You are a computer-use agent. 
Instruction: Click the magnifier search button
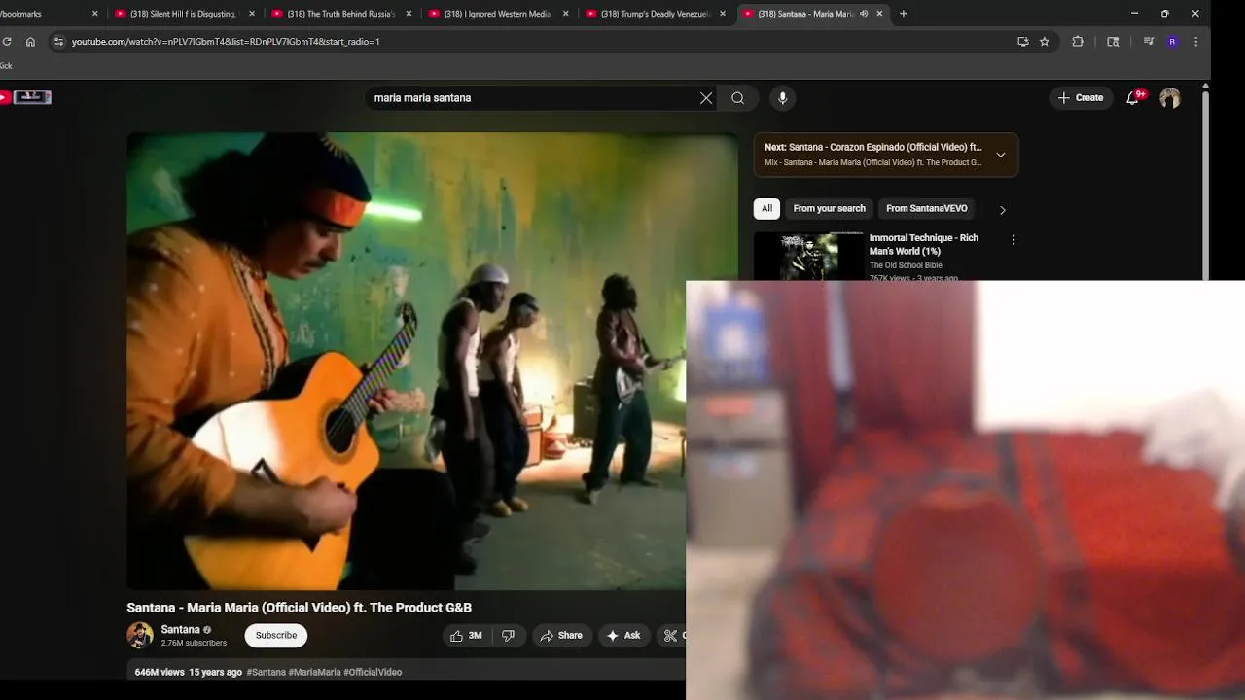pos(738,98)
